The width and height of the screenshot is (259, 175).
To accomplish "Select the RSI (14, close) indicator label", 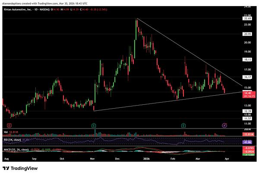I will (13, 140).
